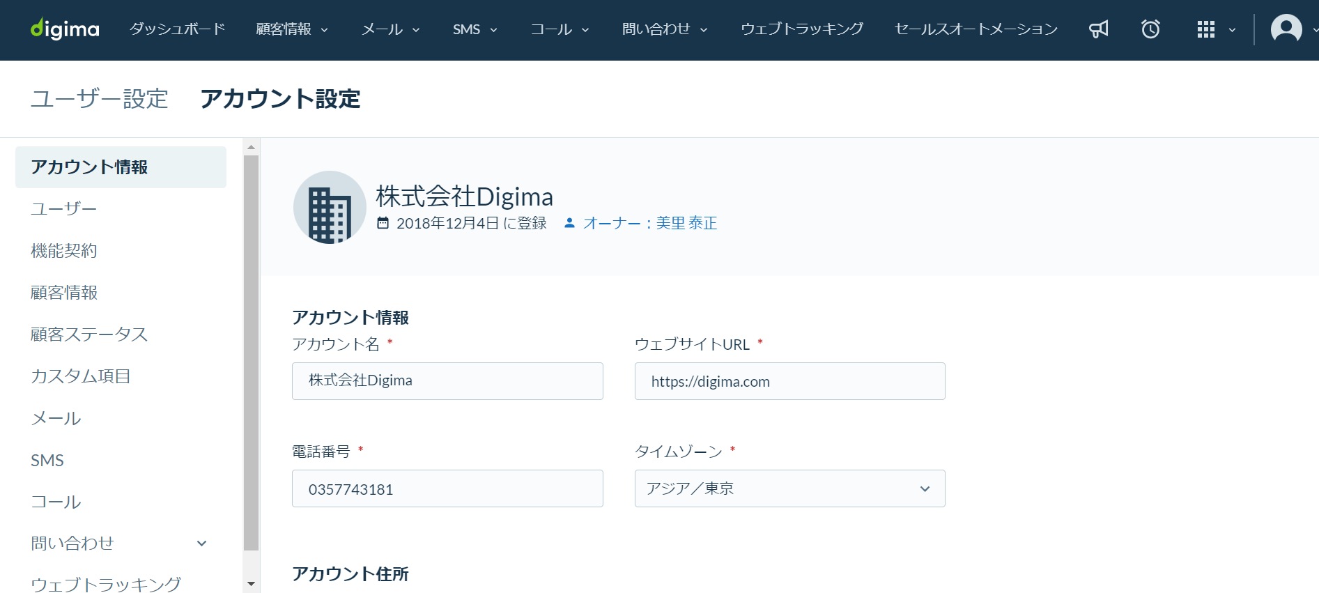Image resolution: width=1319 pixels, height=593 pixels.
Task: Click the company building avatar icon
Action: pyautogui.click(x=330, y=207)
